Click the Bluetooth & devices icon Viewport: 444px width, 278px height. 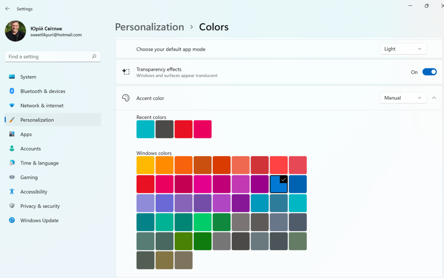coord(12,91)
